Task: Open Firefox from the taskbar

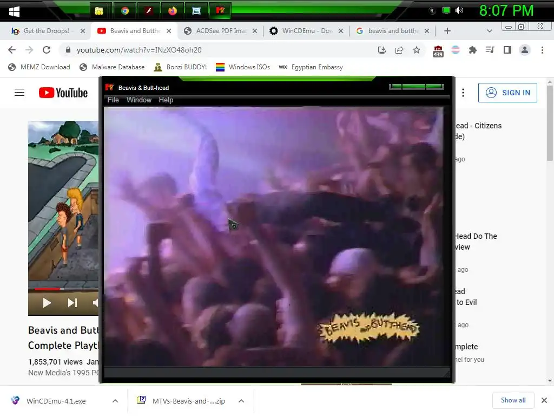Action: (173, 11)
